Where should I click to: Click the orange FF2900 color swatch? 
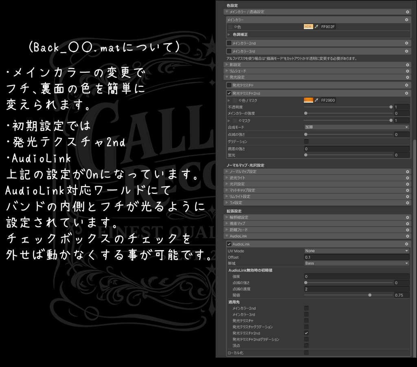pyautogui.click(x=308, y=100)
